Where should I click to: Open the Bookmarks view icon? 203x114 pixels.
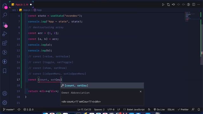coord(5,71)
